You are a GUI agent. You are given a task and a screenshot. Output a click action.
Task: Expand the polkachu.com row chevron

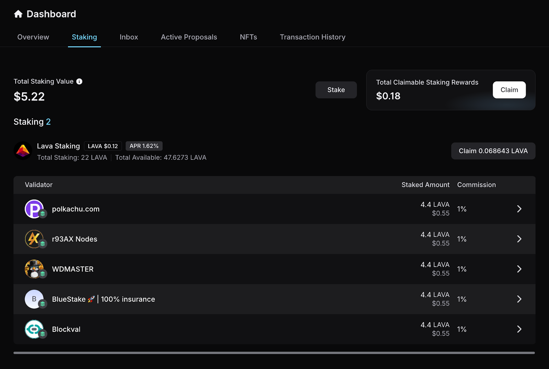519,209
